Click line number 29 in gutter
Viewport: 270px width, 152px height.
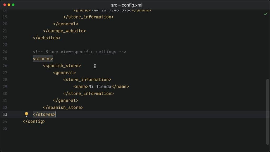click(x=5, y=87)
